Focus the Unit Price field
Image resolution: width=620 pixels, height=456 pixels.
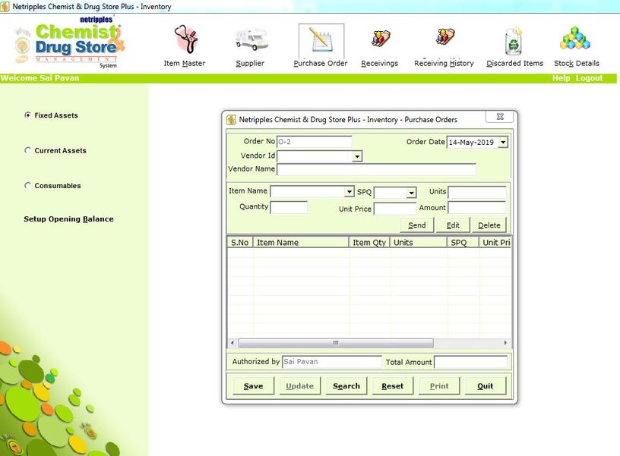pyautogui.click(x=395, y=209)
